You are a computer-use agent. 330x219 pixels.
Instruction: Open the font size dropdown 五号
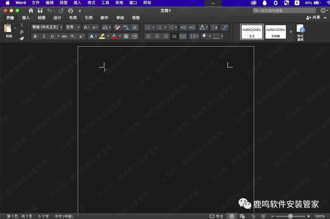(73, 27)
